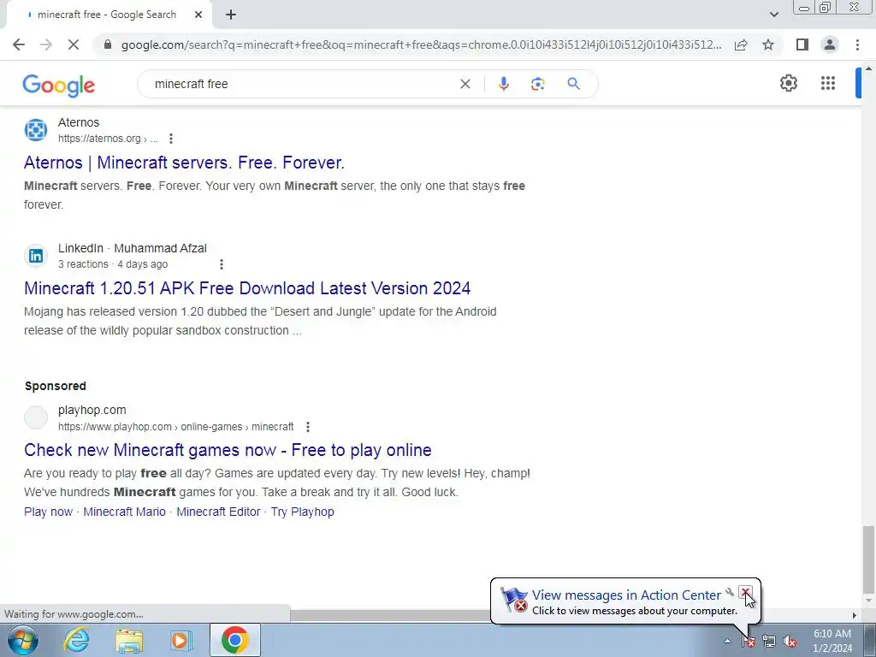Search by image with Google Lens
The width and height of the screenshot is (876, 657).
point(537,84)
